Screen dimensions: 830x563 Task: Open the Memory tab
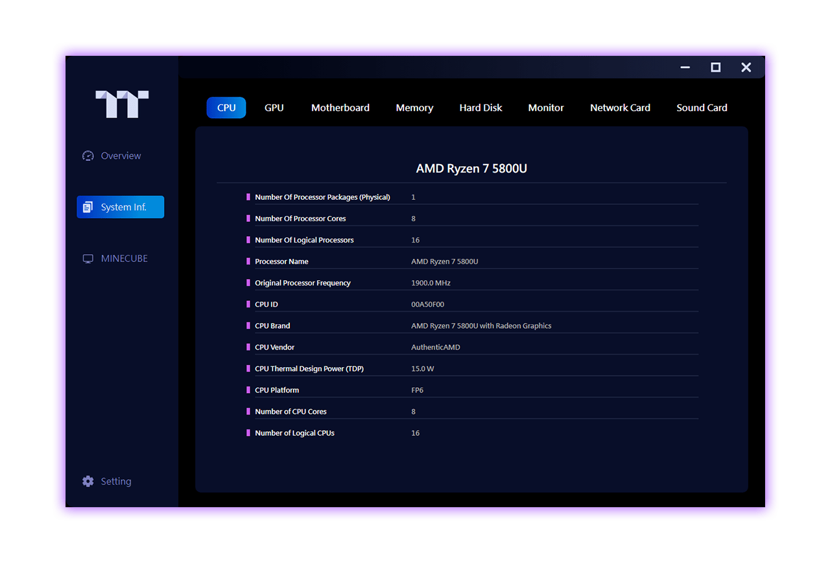[x=414, y=108]
